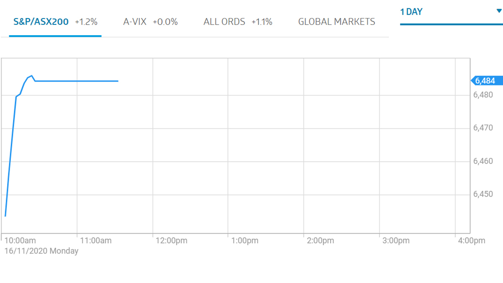Click the 6,460 price axis label

tap(483, 161)
